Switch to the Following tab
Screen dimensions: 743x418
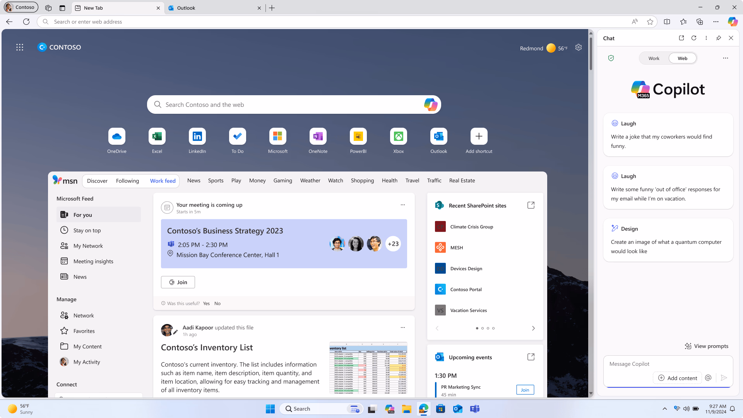pos(127,181)
